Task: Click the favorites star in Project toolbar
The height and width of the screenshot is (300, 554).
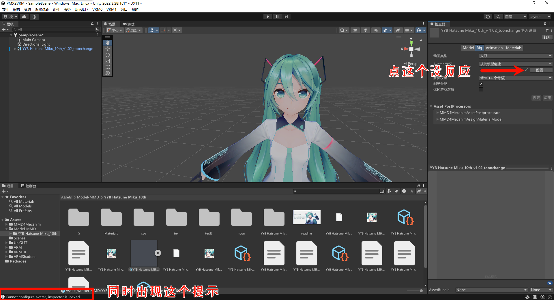Action: click(412, 191)
